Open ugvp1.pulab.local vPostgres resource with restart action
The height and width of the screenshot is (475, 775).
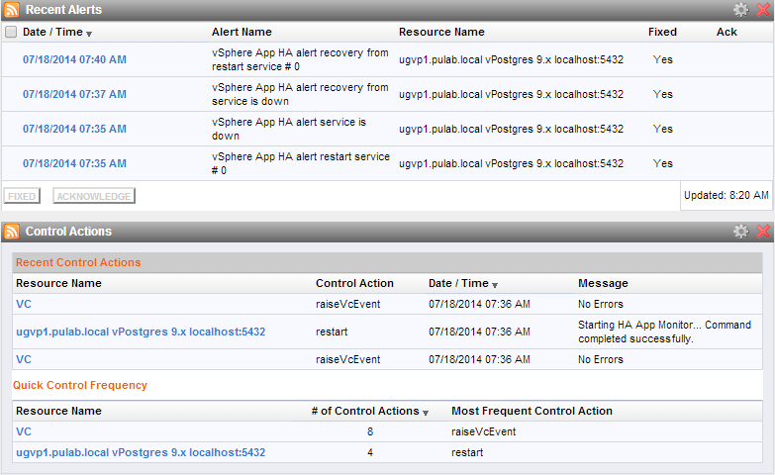141,332
